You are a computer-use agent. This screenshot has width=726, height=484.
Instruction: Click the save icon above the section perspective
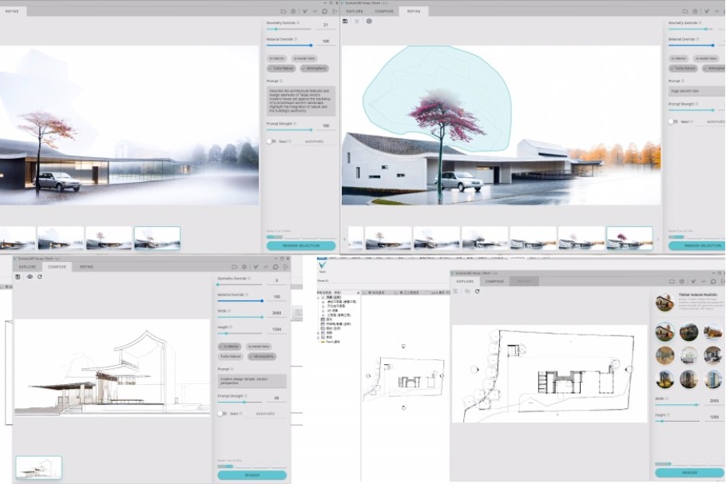(18, 277)
